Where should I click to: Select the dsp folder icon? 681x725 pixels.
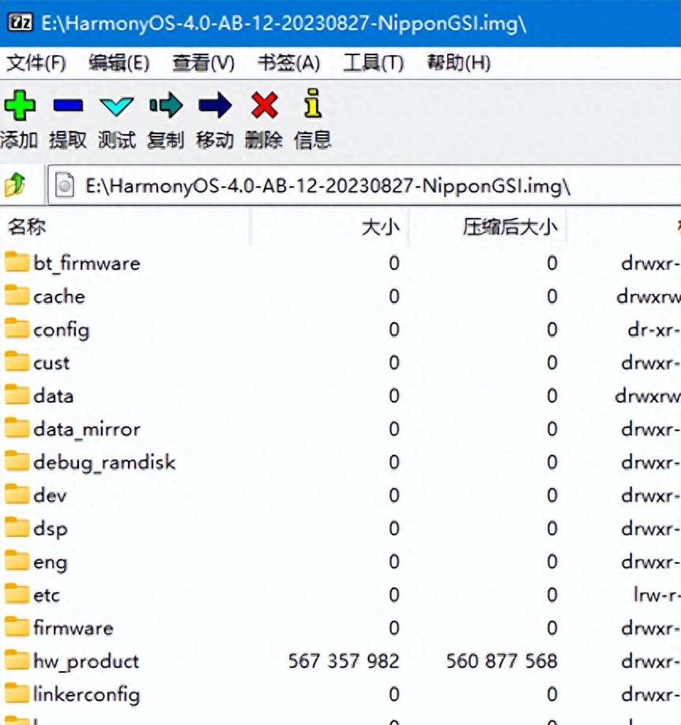pyautogui.click(x=17, y=528)
